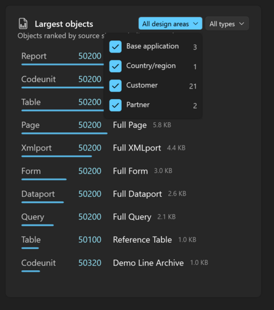The width and height of the screenshot is (274, 310).
Task: Click the Xmlport row size bar
Action: pos(57,157)
